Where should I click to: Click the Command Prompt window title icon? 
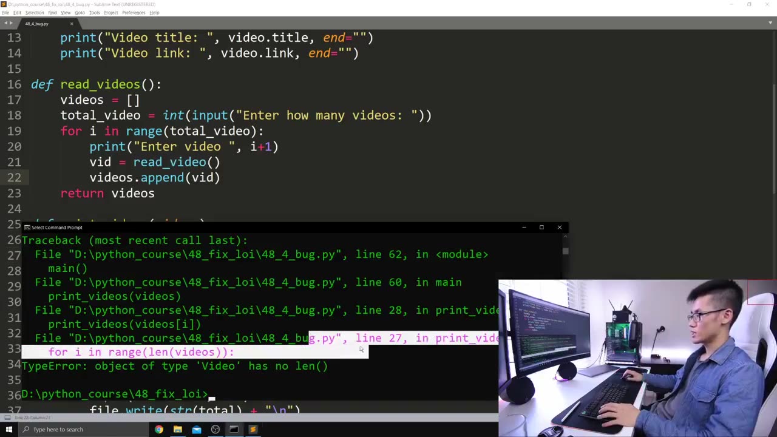coord(27,228)
